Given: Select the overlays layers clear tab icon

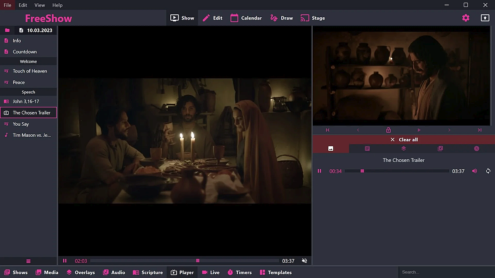Looking at the screenshot, I should pos(403,148).
